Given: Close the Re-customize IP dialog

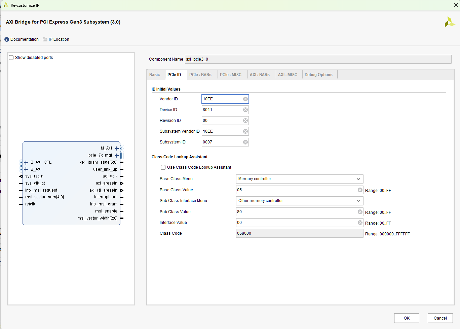Looking at the screenshot, I should 456,5.
